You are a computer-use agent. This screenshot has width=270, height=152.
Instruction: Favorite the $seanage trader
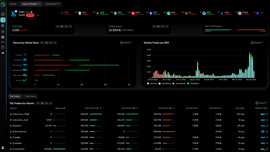(11, 143)
